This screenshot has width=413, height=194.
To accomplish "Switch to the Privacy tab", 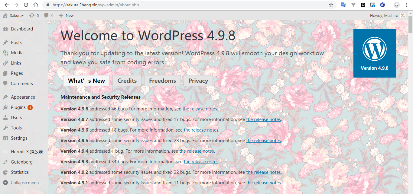I will coord(198,81).
